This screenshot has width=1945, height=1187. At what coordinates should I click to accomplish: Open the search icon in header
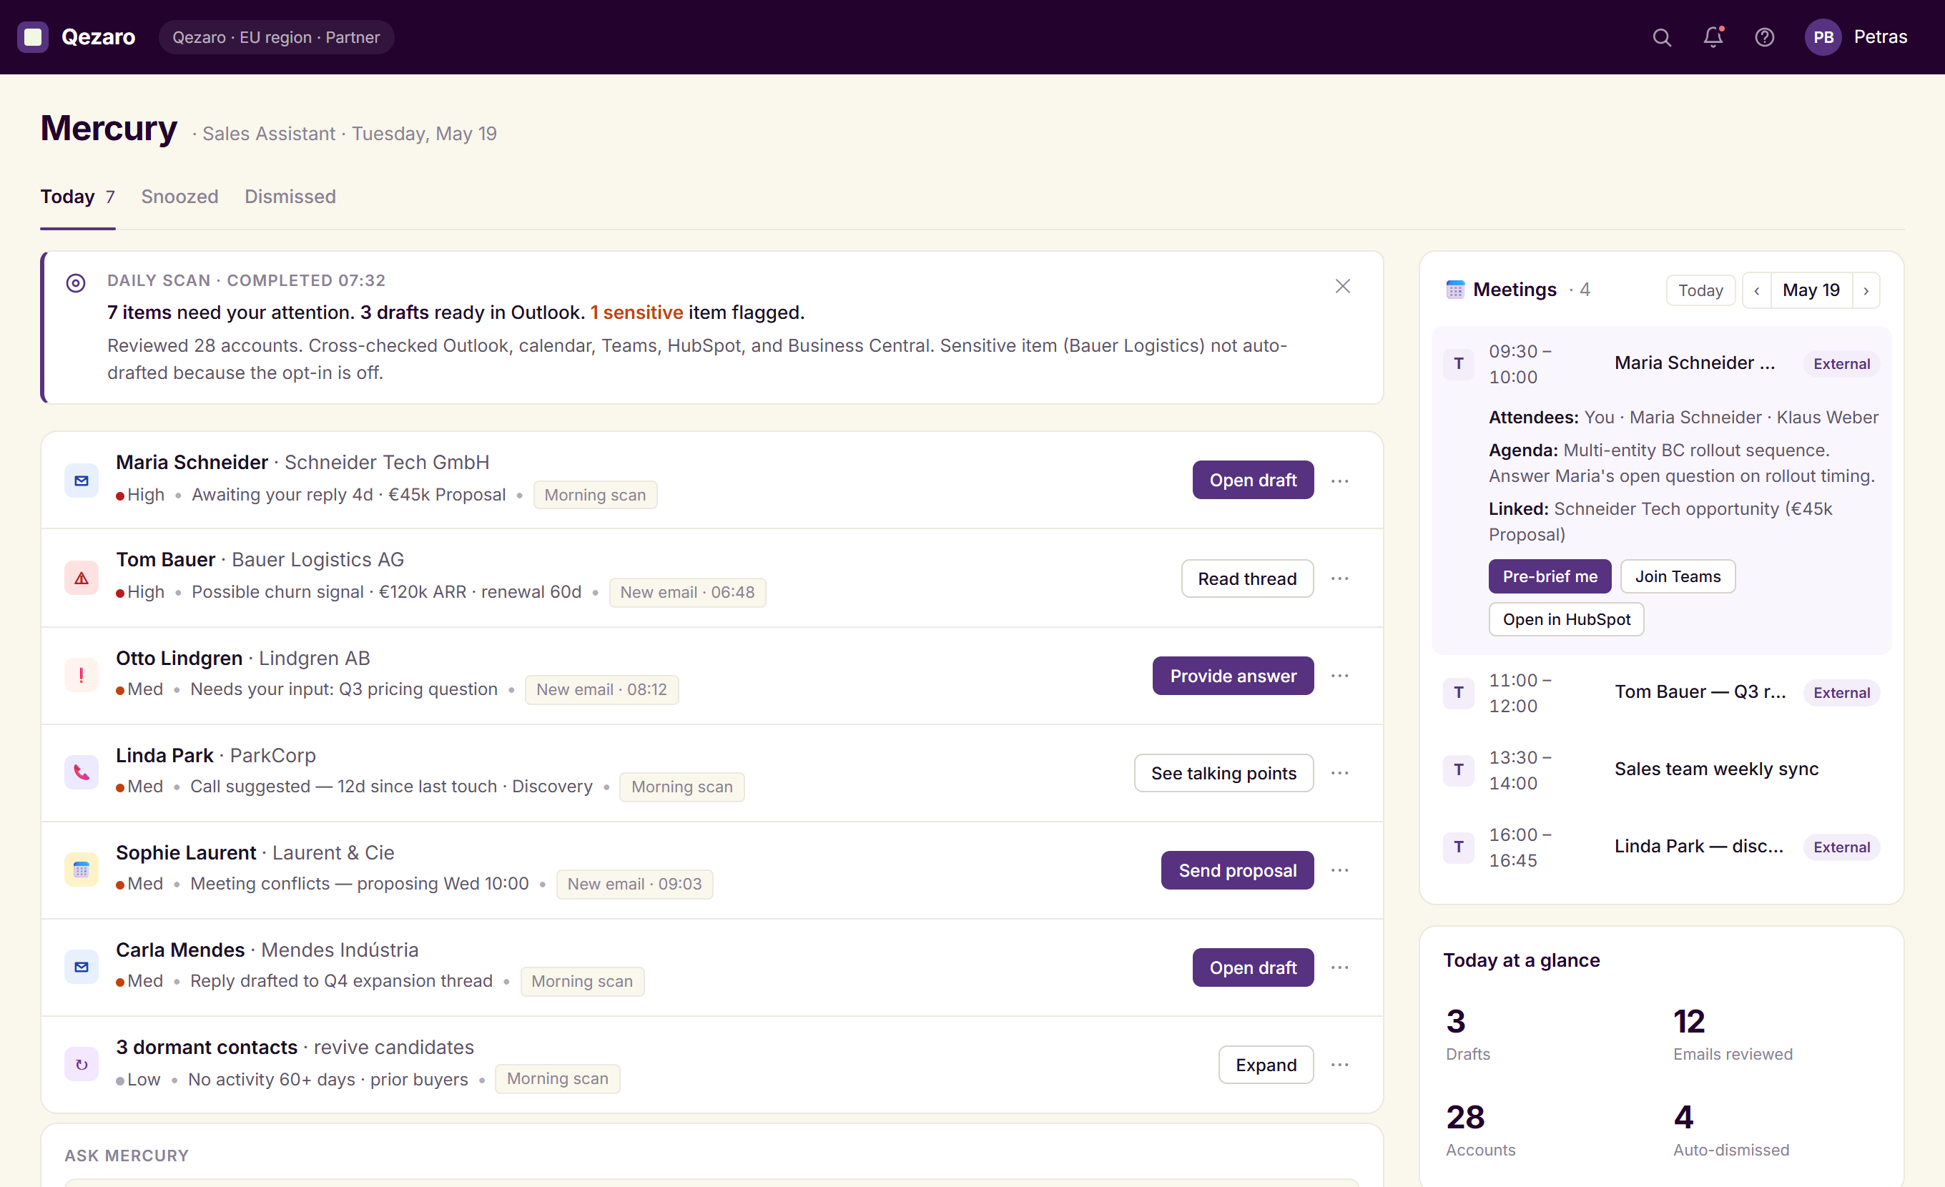coord(1662,37)
